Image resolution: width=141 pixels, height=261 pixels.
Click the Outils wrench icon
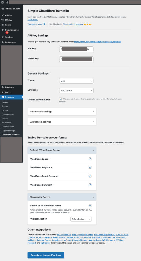3,92
